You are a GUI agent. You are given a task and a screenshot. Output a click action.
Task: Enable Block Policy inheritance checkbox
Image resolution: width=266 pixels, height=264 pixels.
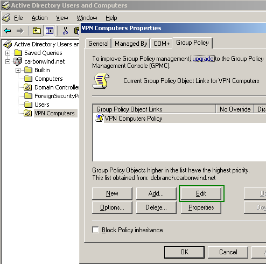pos(95,230)
